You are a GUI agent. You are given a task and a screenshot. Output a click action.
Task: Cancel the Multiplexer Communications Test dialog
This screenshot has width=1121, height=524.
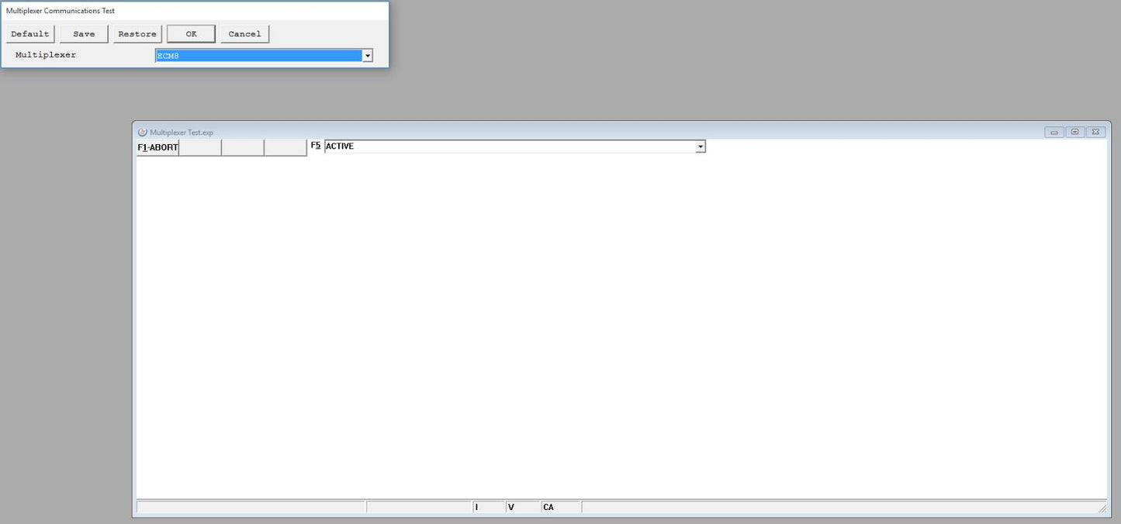pyautogui.click(x=244, y=34)
